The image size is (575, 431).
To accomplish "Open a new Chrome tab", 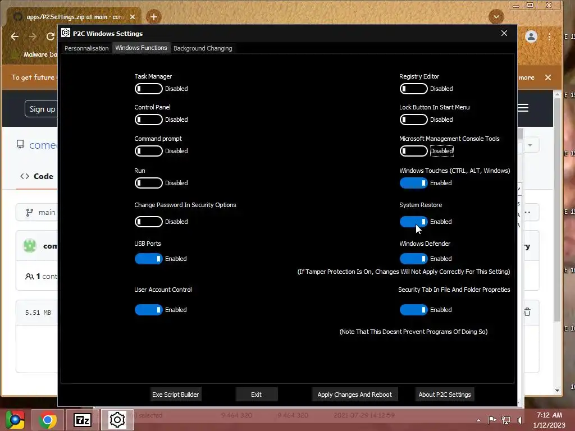I will tap(154, 17).
